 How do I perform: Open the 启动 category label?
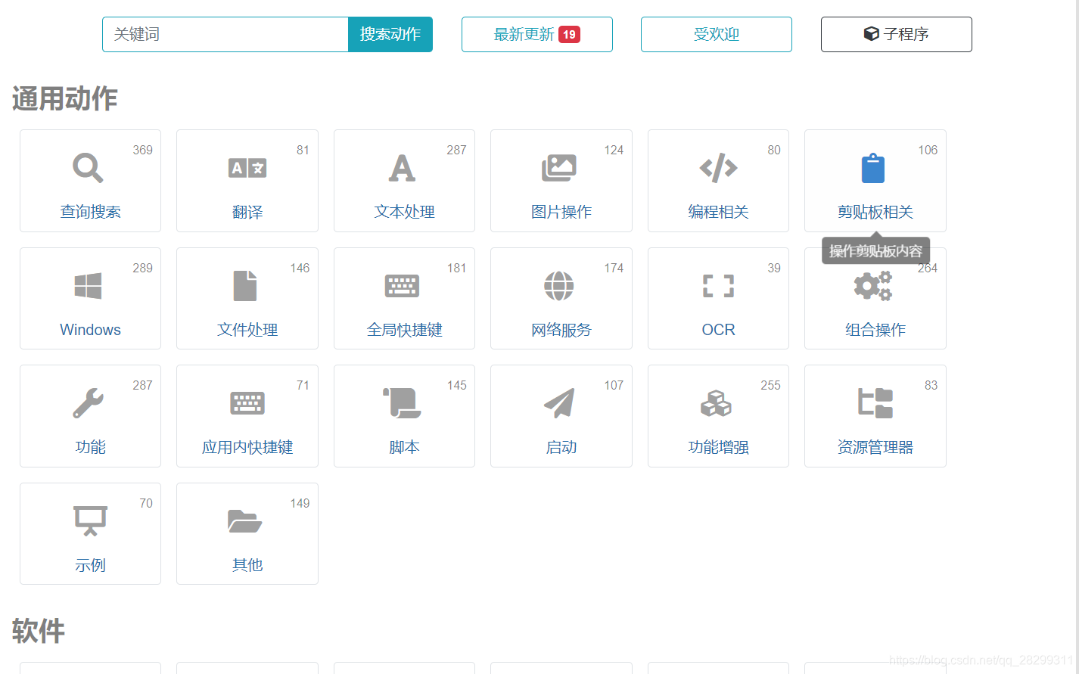coord(561,447)
